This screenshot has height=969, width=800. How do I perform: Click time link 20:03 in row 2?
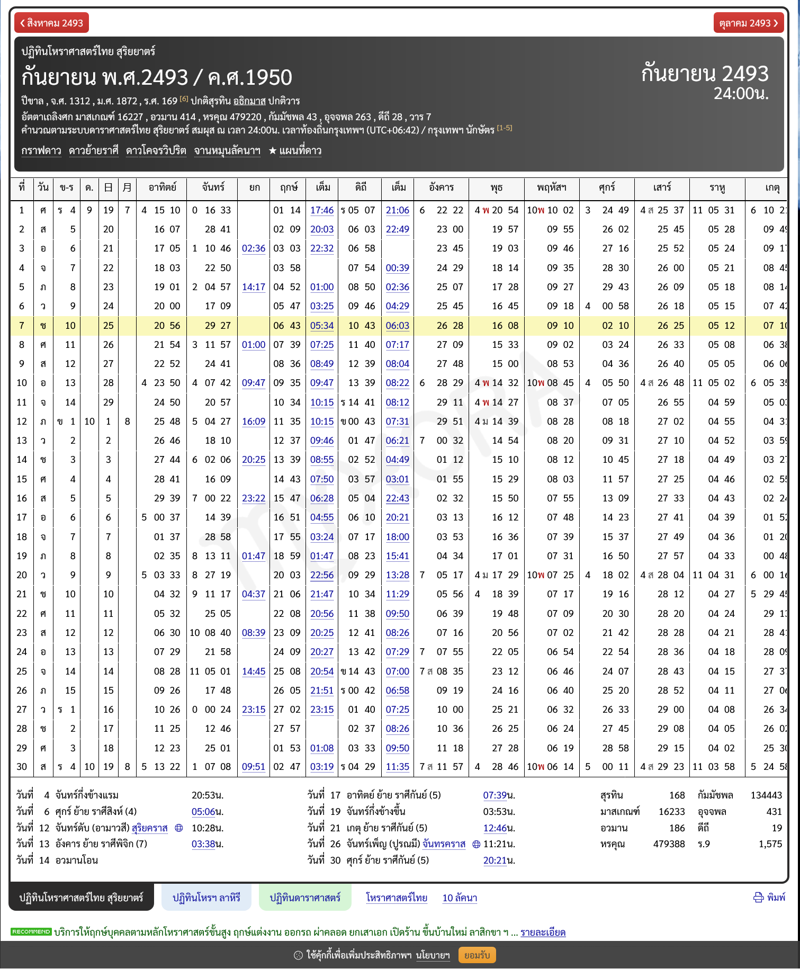coord(322,229)
